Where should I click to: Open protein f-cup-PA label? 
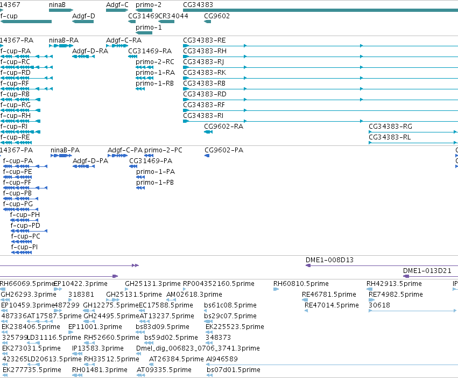(18, 161)
